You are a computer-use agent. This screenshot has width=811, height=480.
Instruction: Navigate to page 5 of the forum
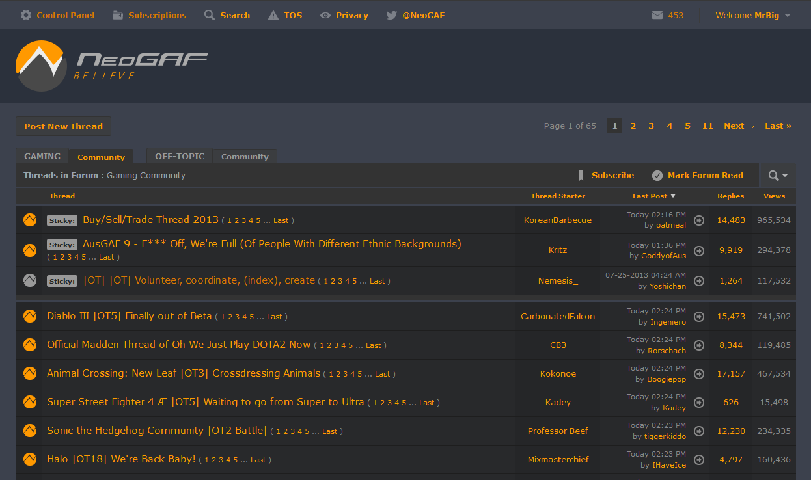687,126
